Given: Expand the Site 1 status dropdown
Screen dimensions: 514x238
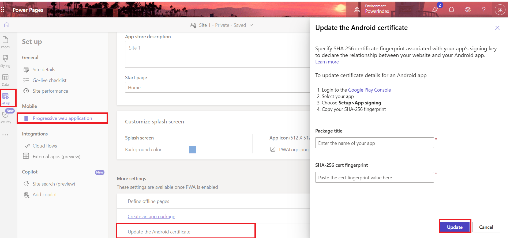Looking at the screenshot, I should (x=251, y=25).
